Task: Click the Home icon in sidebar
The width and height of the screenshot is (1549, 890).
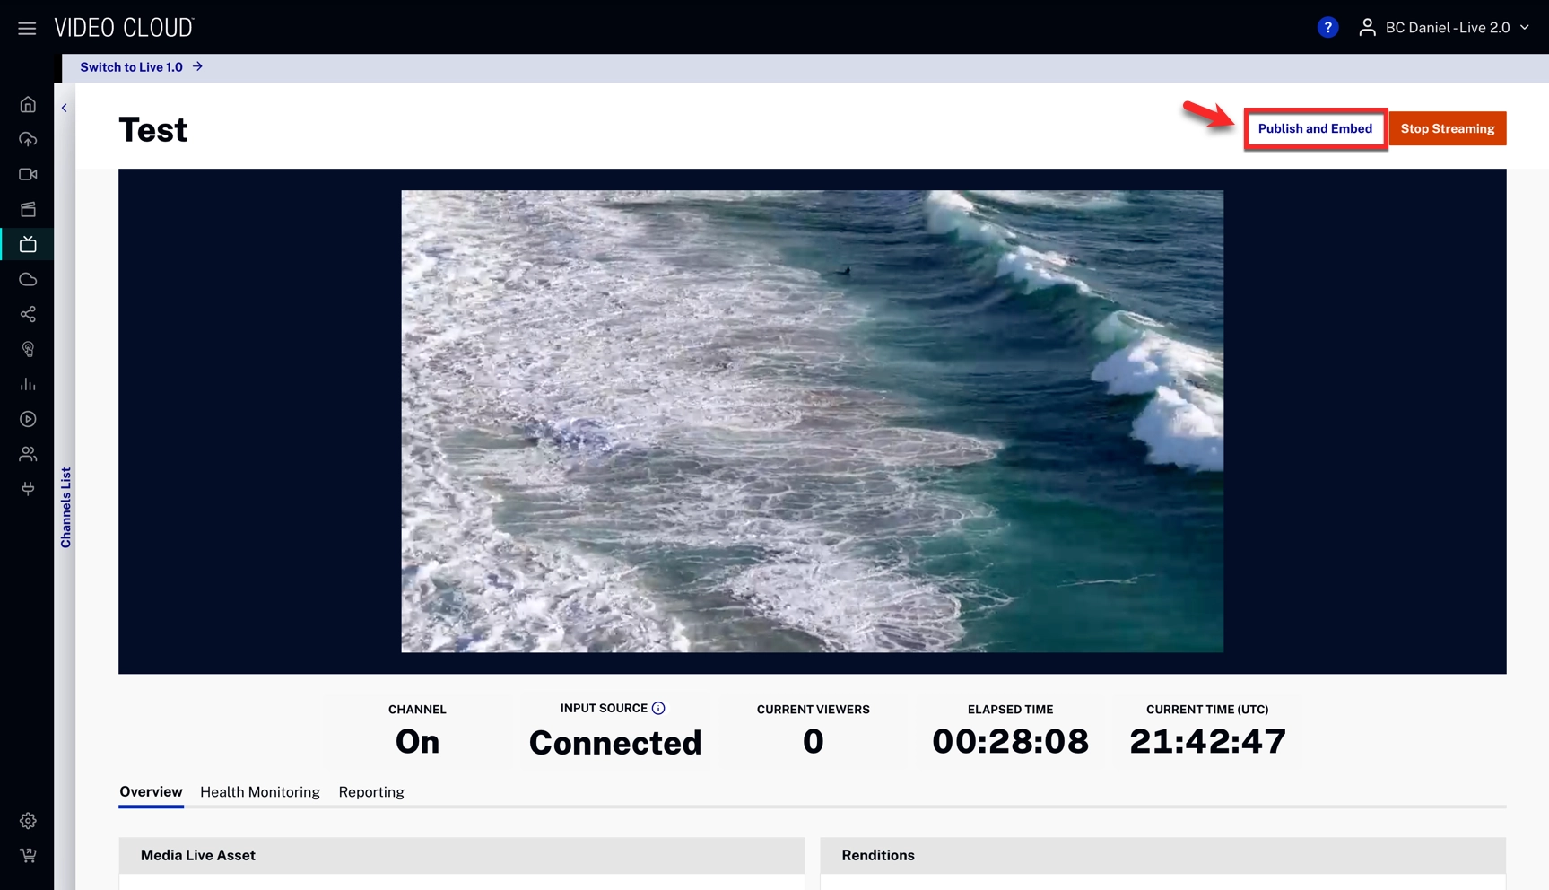Action: click(28, 105)
